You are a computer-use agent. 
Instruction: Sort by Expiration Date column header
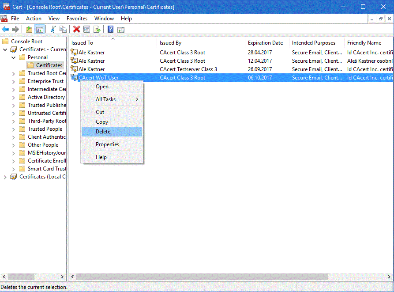pos(265,43)
